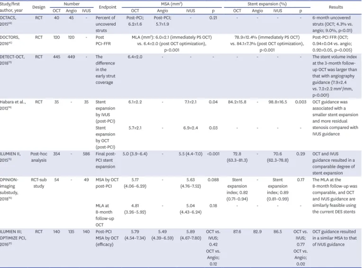This screenshot has width=362, height=268.
Task: Click the '5.04 (4.43–6.24)' MLA value
Action: point(190,209)
